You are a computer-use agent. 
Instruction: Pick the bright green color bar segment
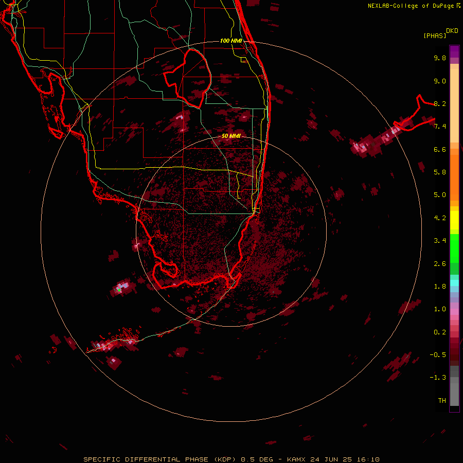click(454, 248)
